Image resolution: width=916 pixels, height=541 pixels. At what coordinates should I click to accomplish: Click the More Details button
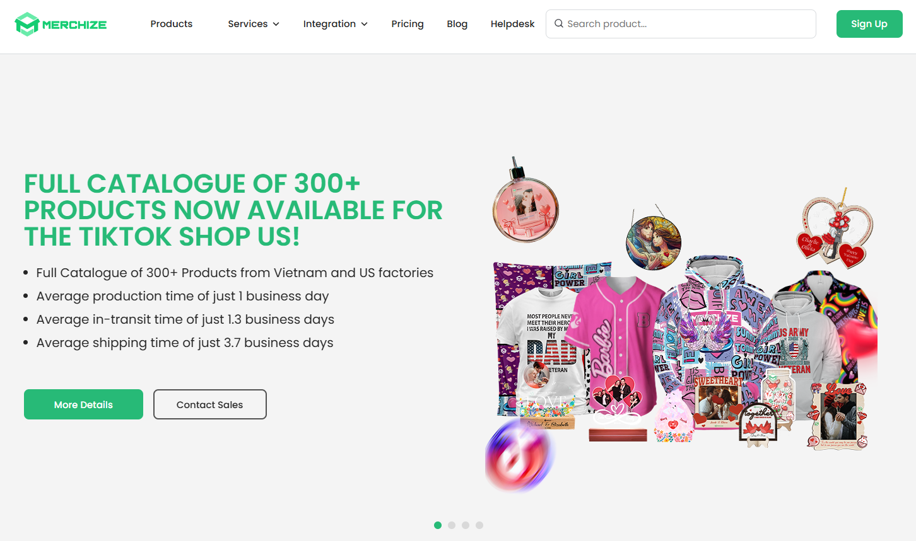[83, 404]
